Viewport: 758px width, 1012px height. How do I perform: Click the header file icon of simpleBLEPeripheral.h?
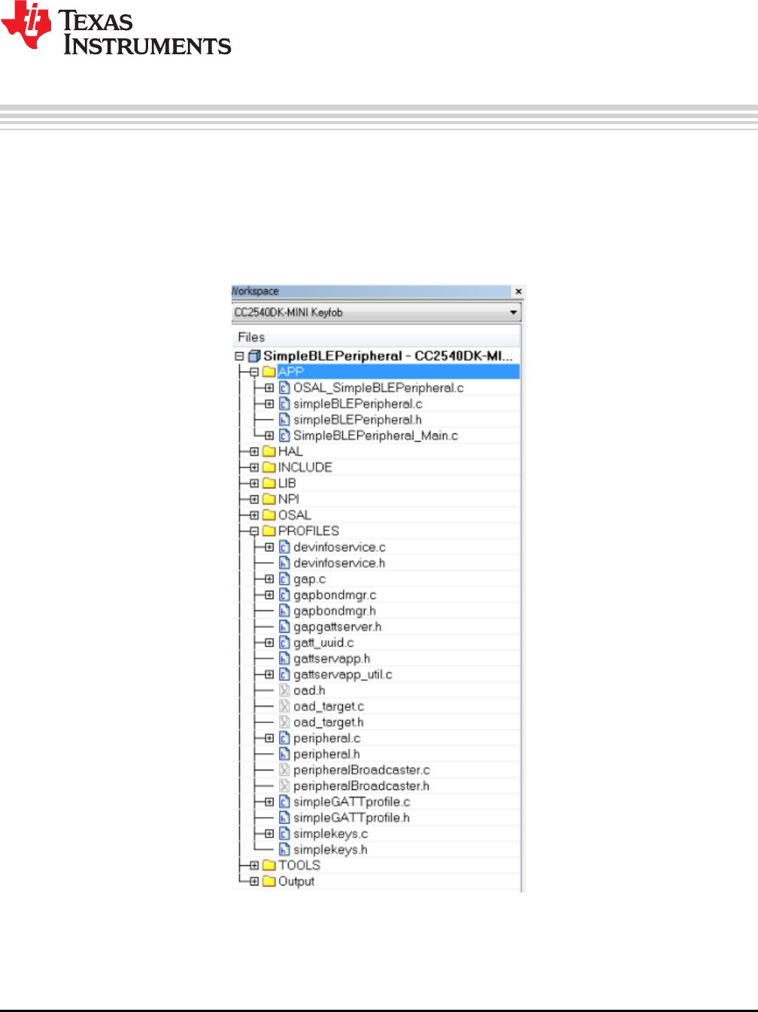(284, 420)
